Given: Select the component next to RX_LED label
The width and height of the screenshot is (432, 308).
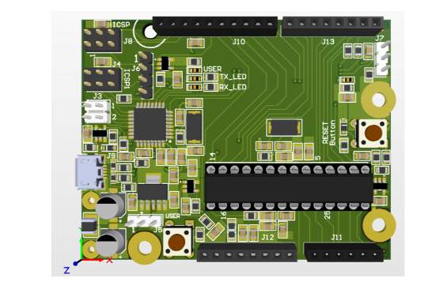Looking at the screenshot, I should [x=210, y=87].
